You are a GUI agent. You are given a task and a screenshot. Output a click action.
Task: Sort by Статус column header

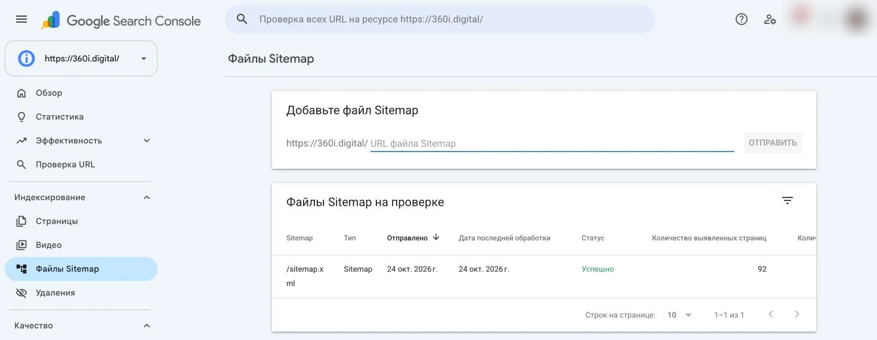click(593, 238)
